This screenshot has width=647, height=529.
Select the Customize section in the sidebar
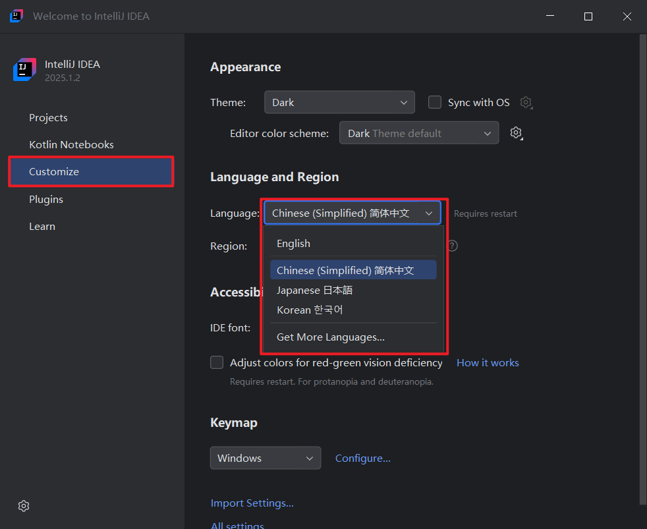pyautogui.click(x=91, y=171)
